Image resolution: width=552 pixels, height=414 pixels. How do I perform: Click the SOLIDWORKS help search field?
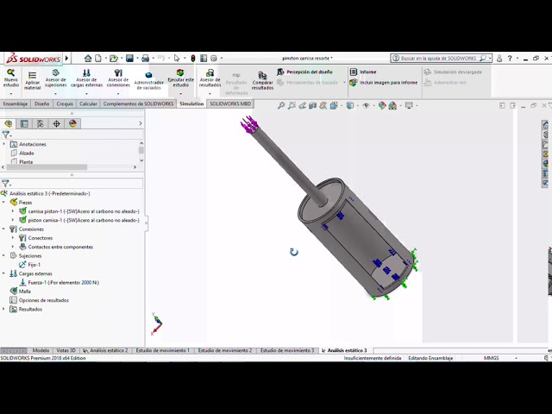(441, 58)
